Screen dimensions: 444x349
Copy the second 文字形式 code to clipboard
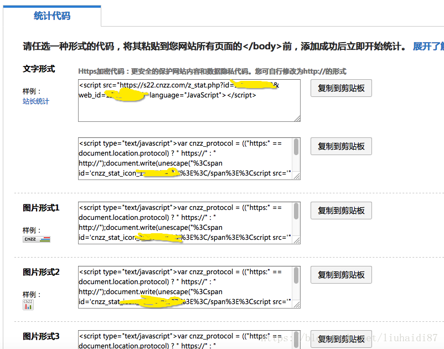[341, 146]
